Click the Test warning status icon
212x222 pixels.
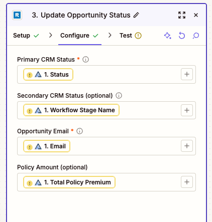coord(138,36)
